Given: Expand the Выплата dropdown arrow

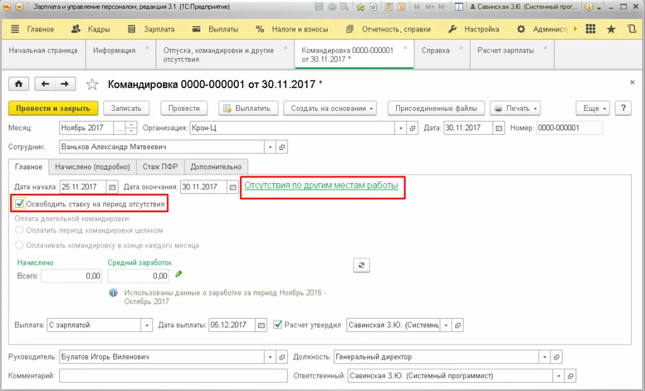Looking at the screenshot, I should click(147, 325).
